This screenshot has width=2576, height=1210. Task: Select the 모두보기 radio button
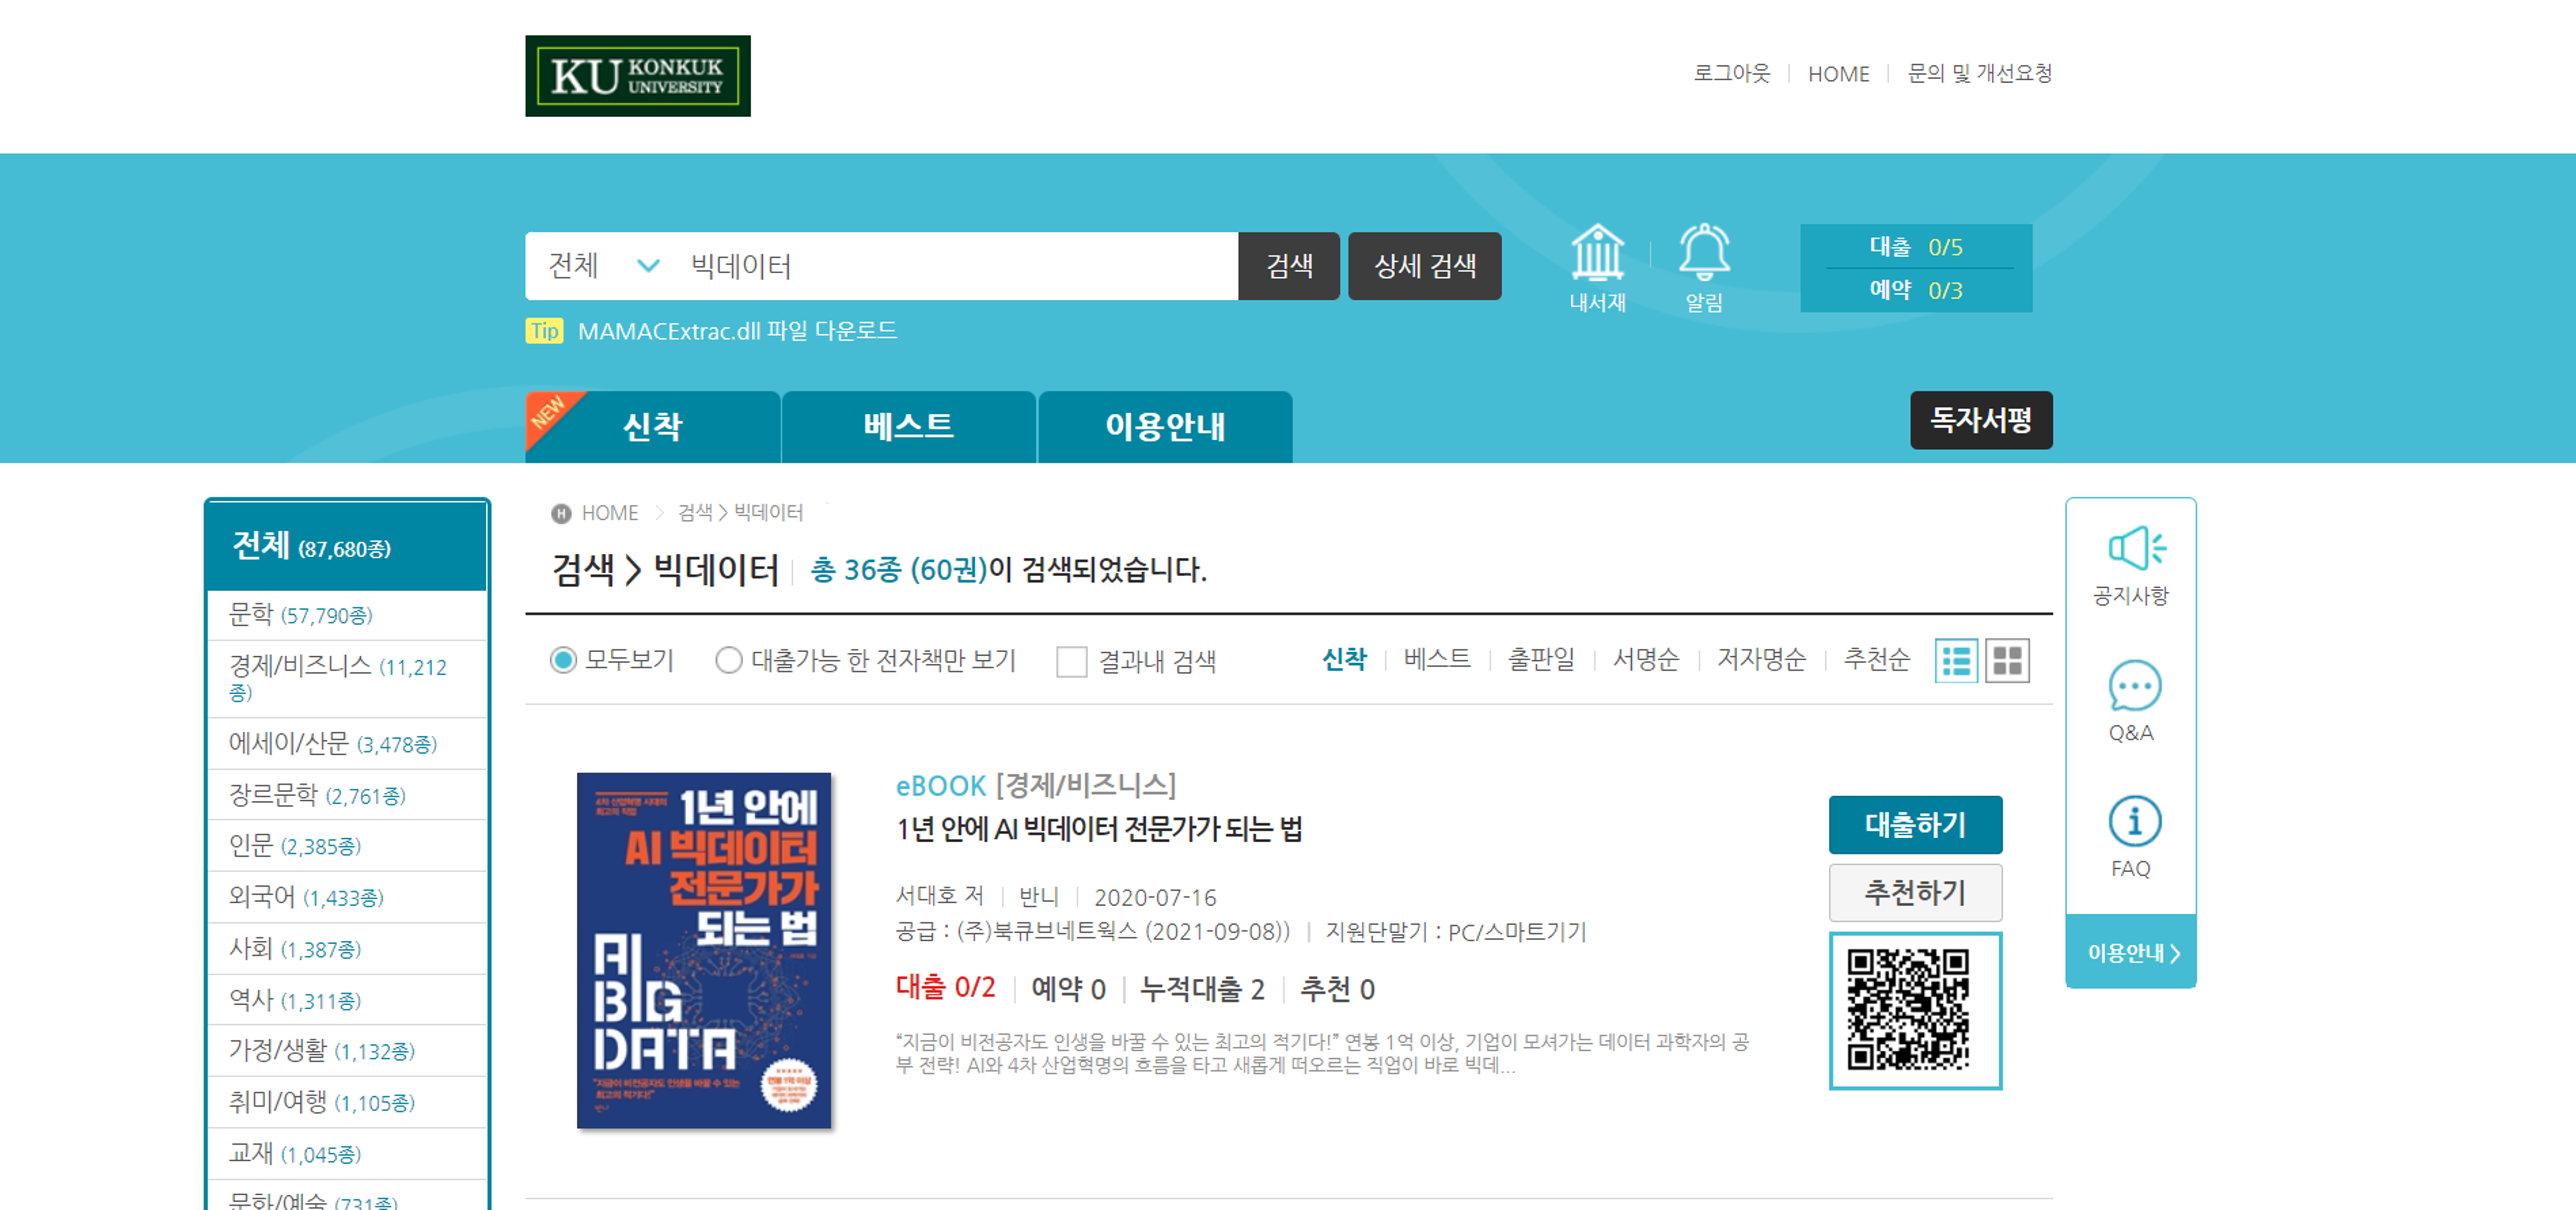pyautogui.click(x=563, y=661)
